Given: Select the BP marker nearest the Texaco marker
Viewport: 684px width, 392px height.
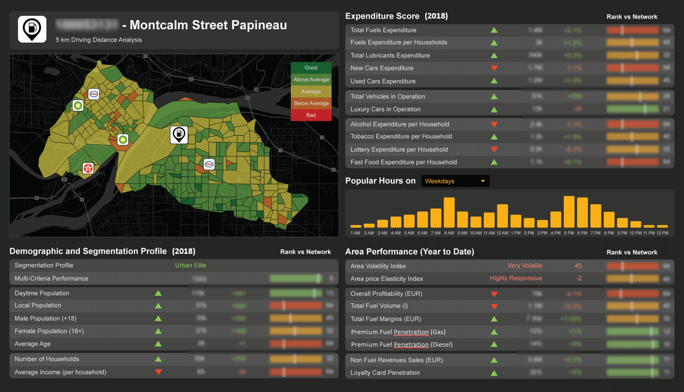Looking at the screenshot, I should click(123, 140).
